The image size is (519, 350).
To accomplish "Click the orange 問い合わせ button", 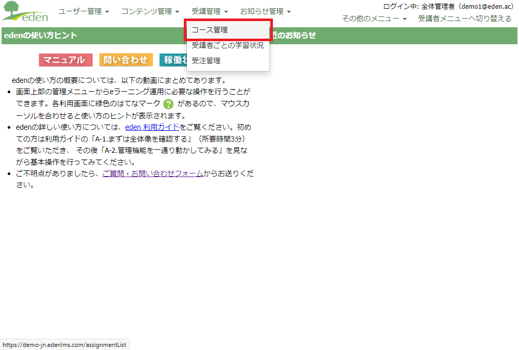I will click(126, 60).
